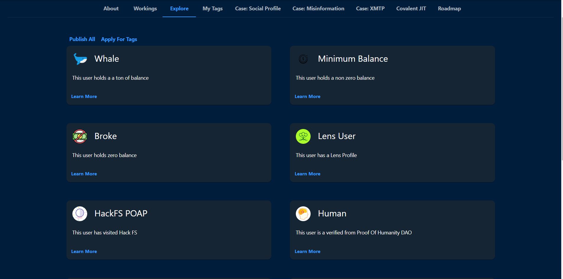Learn More about the Broke tag
Viewport: 563px width, 279px height.
tap(84, 174)
